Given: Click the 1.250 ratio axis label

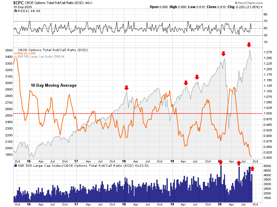Looking at the screenshot, I should 268,58.
